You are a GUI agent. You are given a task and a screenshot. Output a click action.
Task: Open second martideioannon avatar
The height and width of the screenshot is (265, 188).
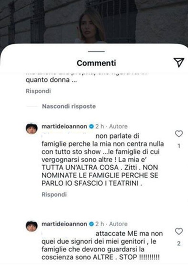coord(32,226)
